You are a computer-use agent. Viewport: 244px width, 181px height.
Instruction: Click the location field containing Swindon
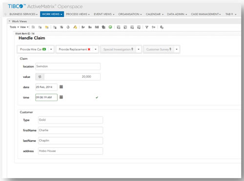click(68, 66)
